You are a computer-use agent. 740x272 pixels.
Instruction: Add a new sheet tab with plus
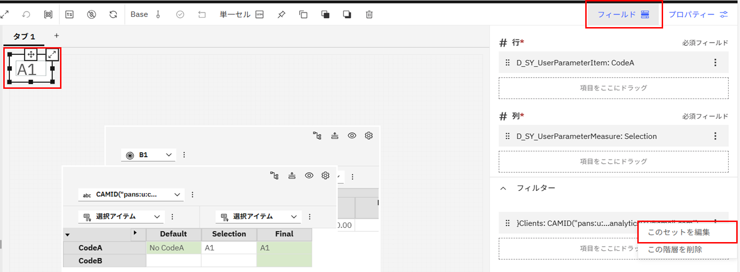57,36
